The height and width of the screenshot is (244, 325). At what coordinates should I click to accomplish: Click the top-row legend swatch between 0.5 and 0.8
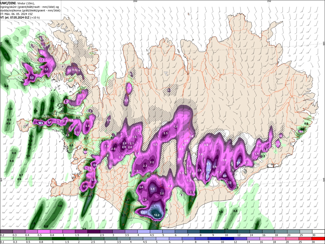pos(44,232)
